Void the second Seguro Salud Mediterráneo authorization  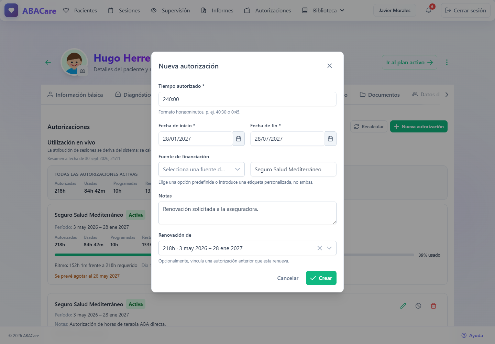tap(418, 306)
